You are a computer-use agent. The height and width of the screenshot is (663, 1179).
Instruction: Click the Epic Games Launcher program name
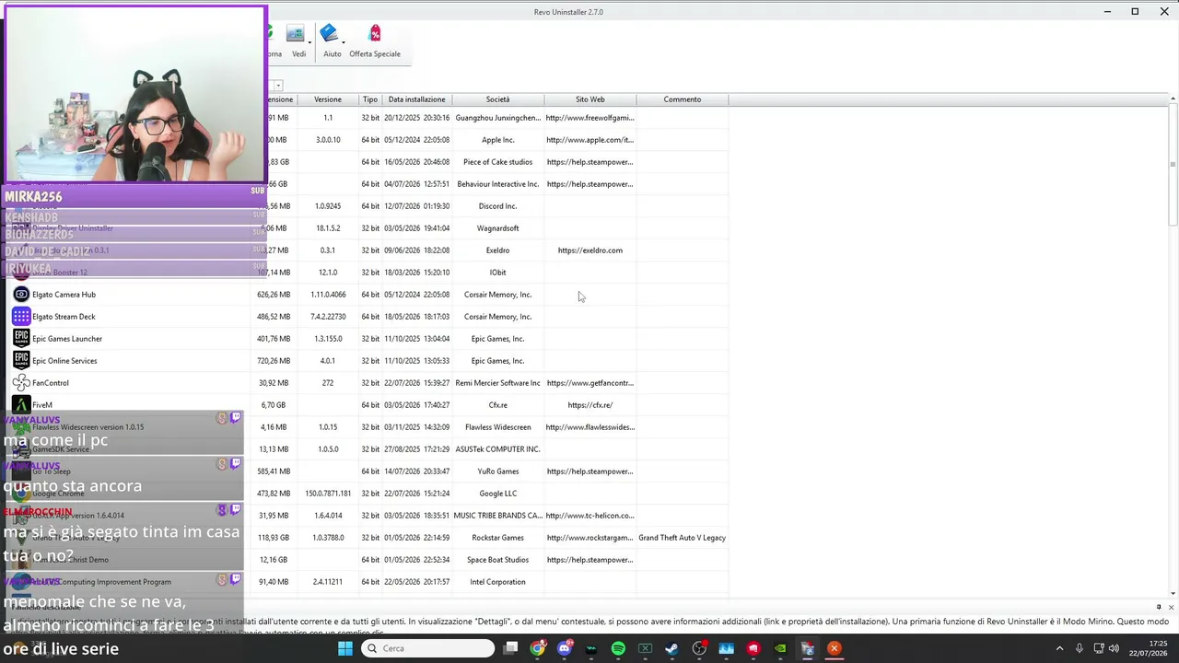(x=67, y=339)
